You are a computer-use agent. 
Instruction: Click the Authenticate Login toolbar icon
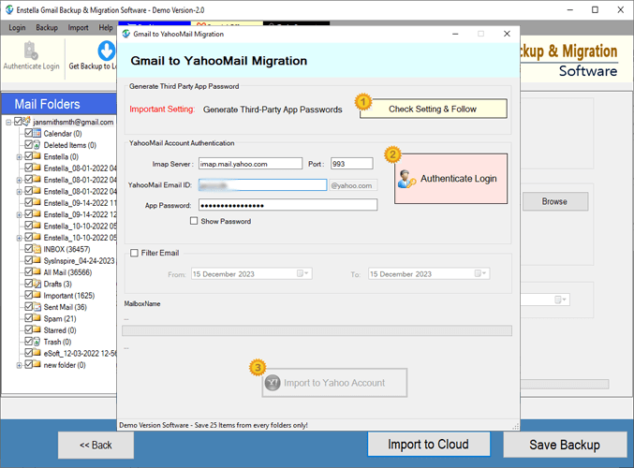click(x=30, y=51)
